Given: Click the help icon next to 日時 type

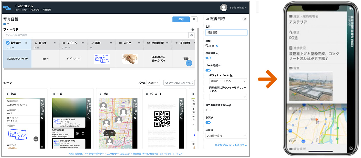Looking at the screenshot, I should tap(217, 46).
